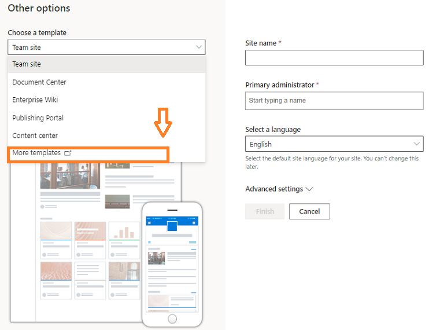
Task: Click the Finish button
Action: tap(265, 211)
